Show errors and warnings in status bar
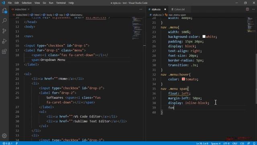This screenshot has height=145, width=257. [x=8, y=143]
